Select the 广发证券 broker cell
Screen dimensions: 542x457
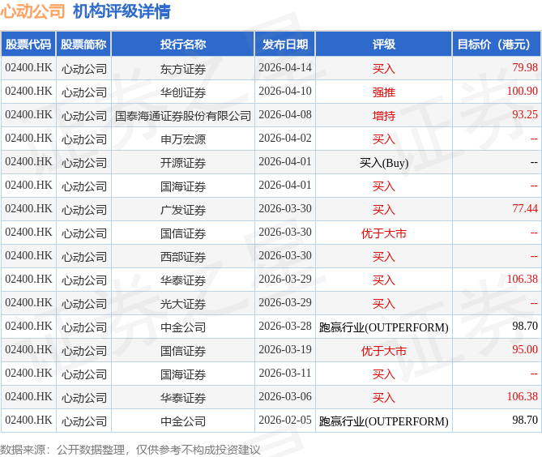(x=183, y=210)
